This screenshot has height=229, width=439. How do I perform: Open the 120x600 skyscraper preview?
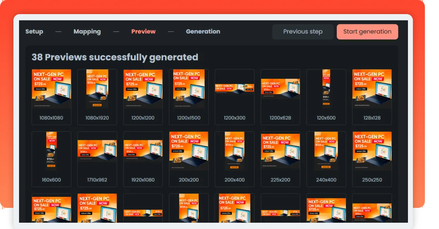[326, 89]
